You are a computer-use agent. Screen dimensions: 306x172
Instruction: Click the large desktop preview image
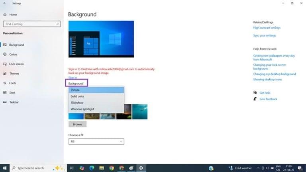101,39
